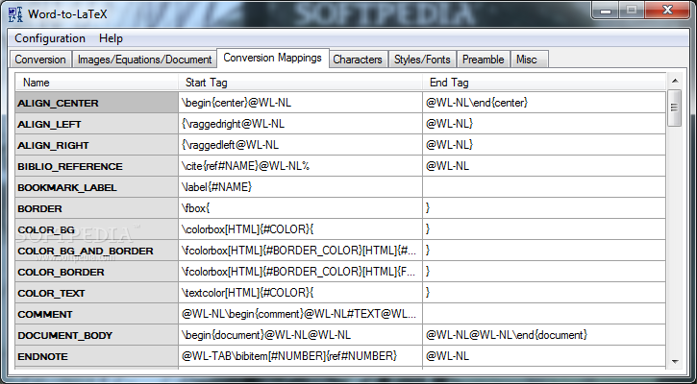This screenshot has width=697, height=384.
Task: Edit the {\raggedright@WL-NL start tag cell
Action: pyautogui.click(x=301, y=124)
